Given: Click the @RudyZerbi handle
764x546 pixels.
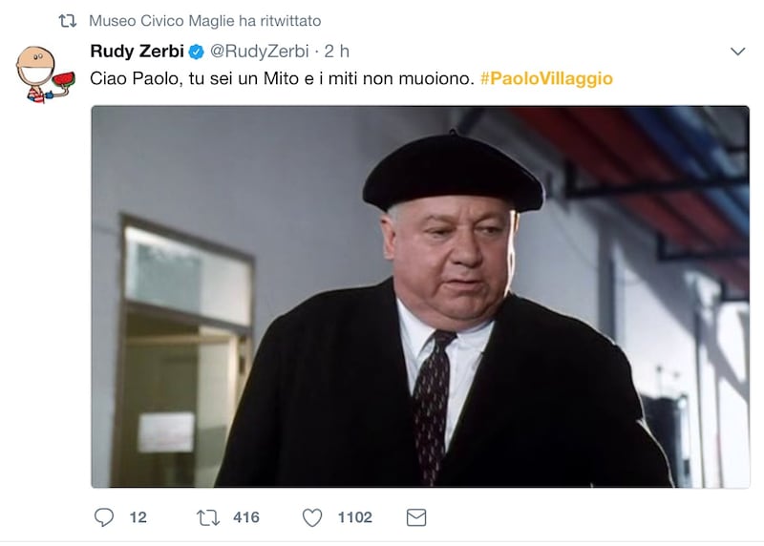Looking at the screenshot, I should (259, 52).
